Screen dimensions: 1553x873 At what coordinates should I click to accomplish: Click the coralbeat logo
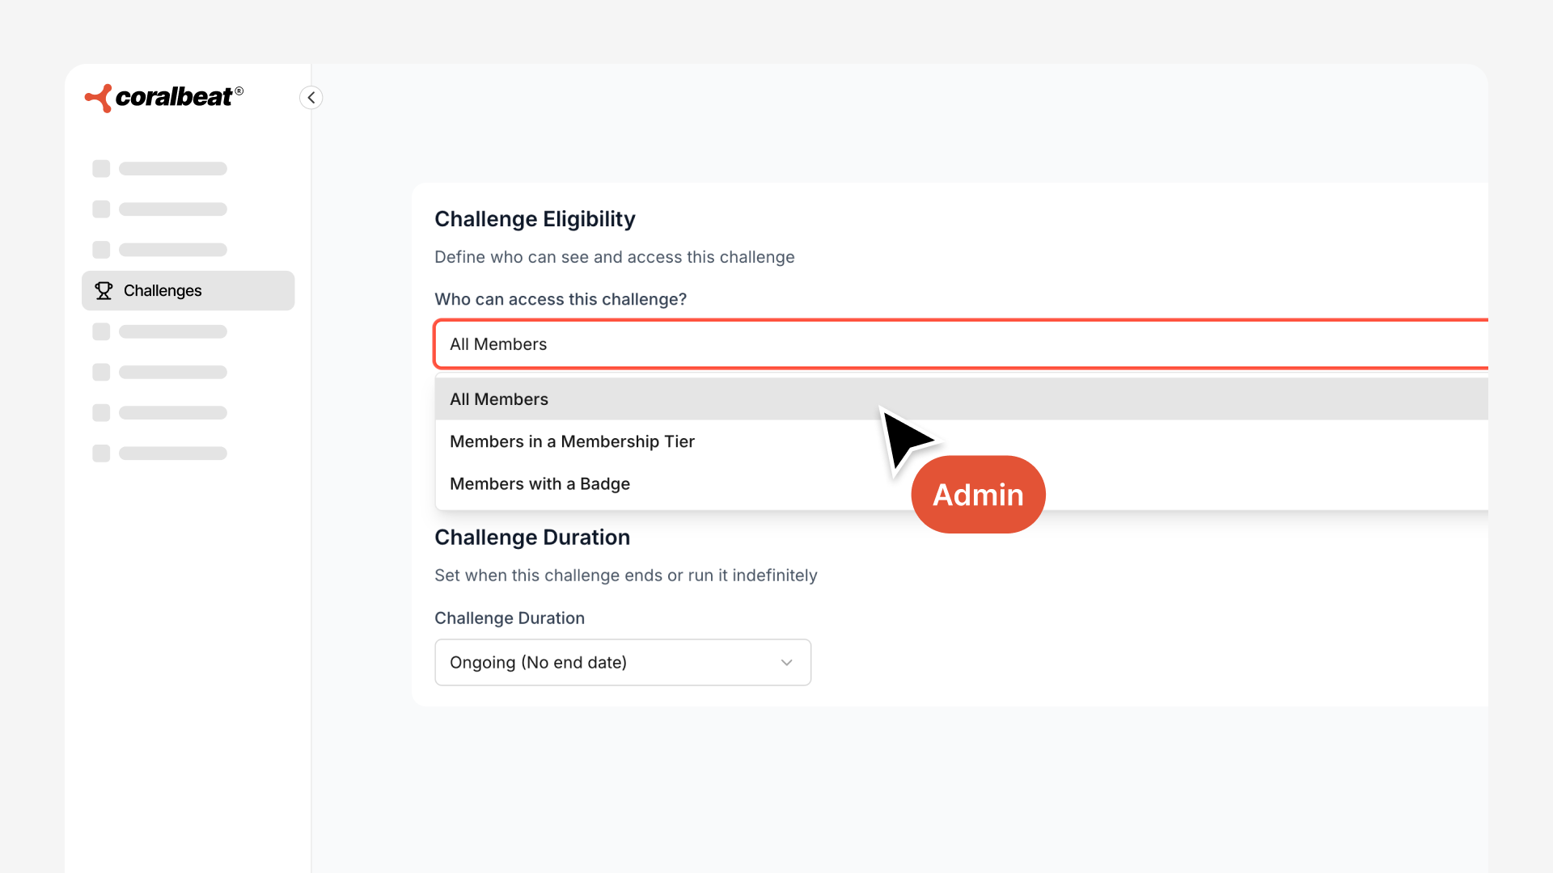pos(163,98)
